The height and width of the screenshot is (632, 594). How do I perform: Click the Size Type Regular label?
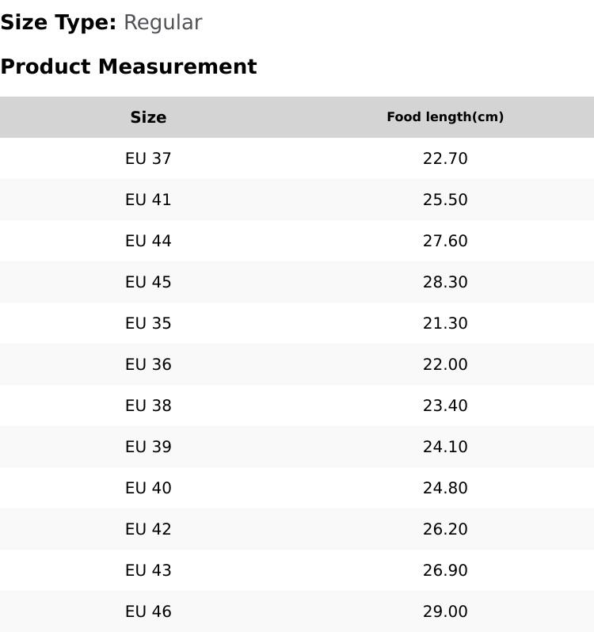point(101,22)
